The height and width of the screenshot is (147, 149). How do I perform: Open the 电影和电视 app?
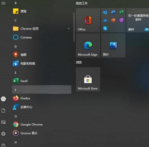(42, 63)
